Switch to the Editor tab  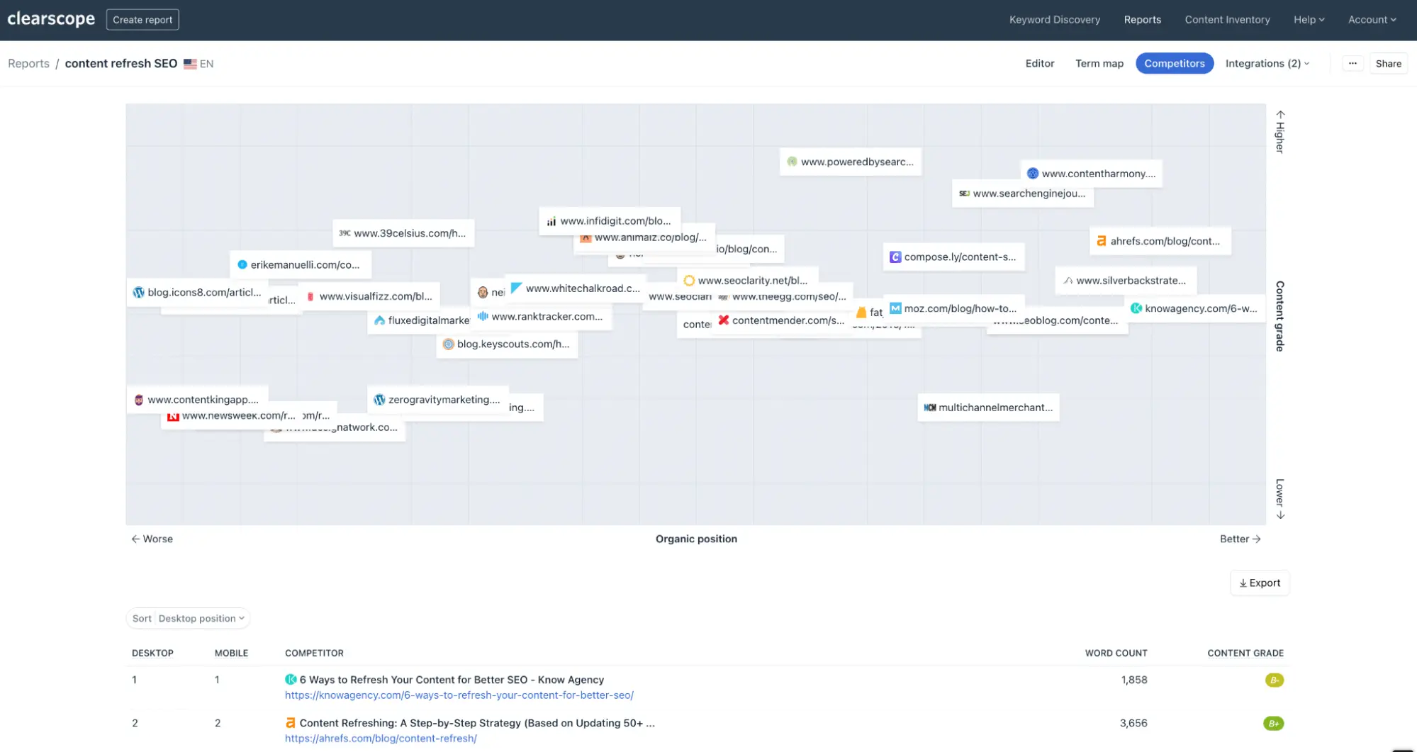point(1040,63)
